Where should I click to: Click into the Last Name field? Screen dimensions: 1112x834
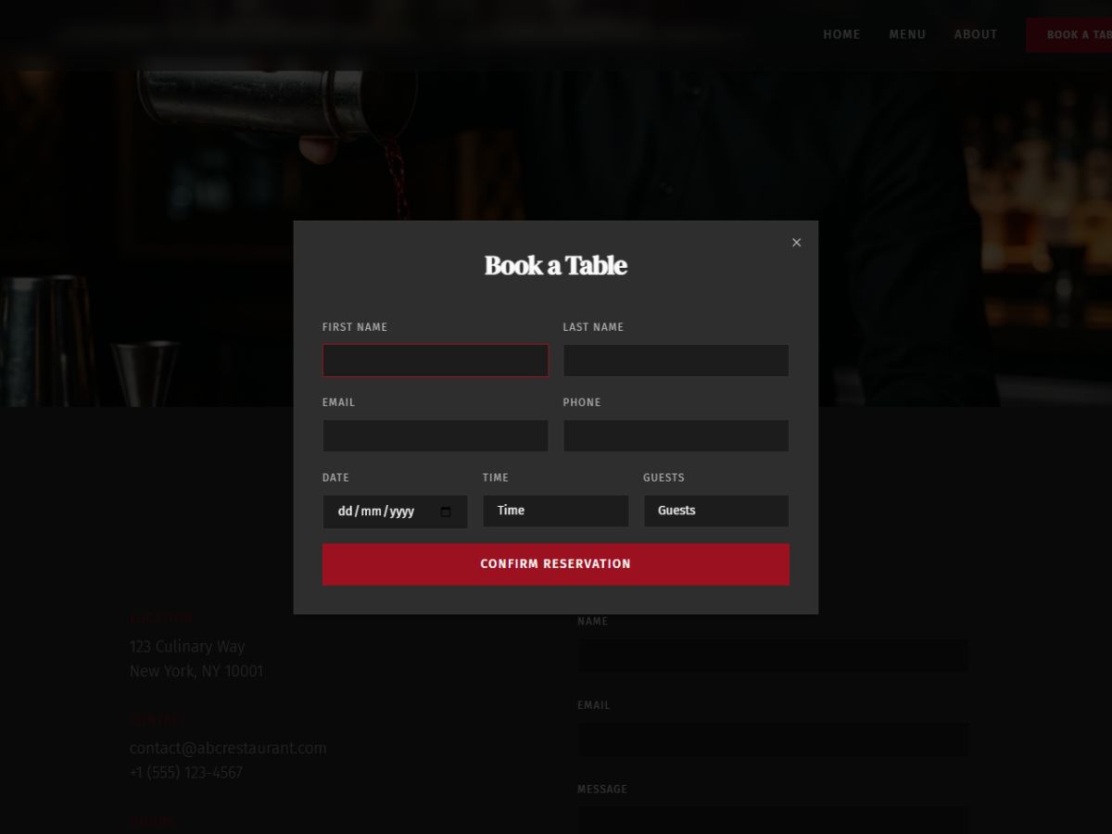coord(676,360)
